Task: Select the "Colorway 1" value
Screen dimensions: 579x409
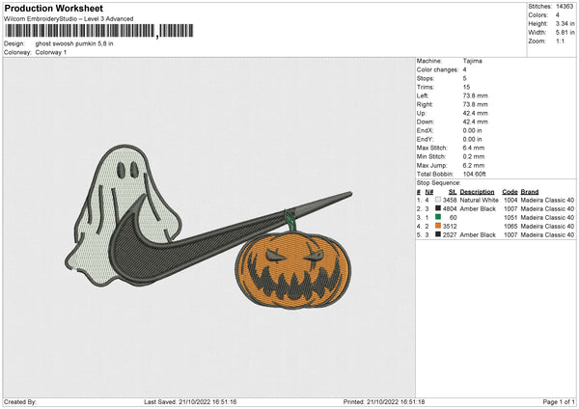Action: click(51, 52)
